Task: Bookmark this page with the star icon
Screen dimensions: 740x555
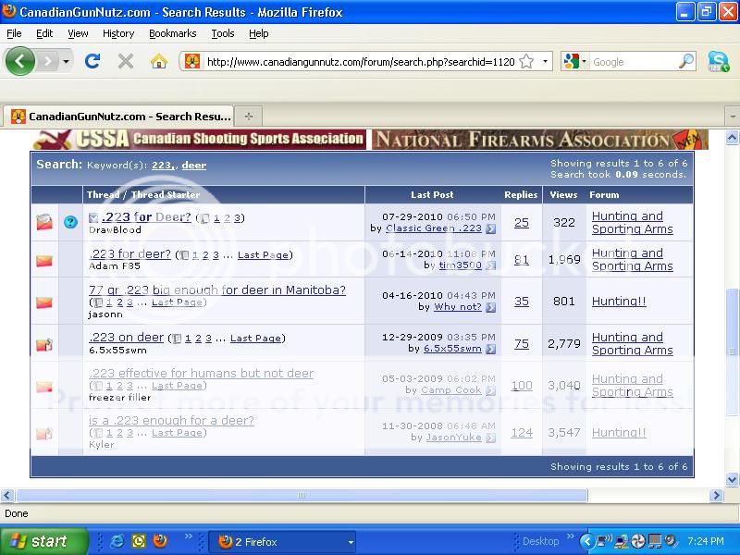Action: tap(526, 61)
